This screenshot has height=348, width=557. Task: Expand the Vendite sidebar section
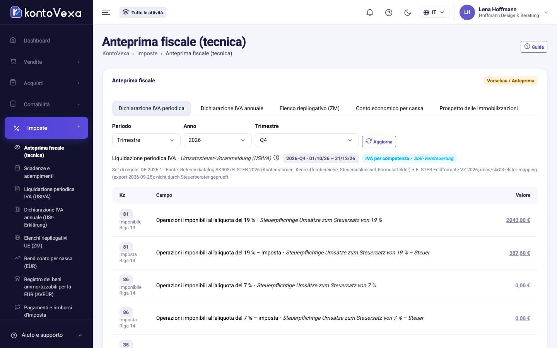(x=46, y=62)
